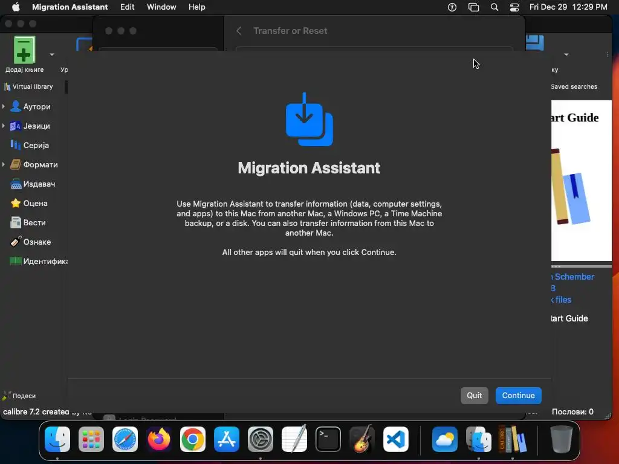The image size is (619, 464).
Task: Expand the Језици tree node in calibre
Action: point(4,126)
